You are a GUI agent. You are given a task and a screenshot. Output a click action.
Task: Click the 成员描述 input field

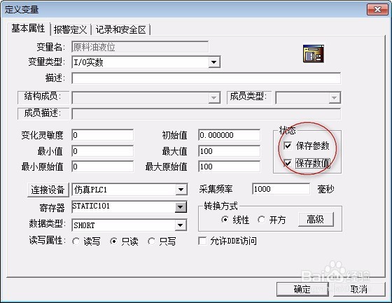pyautogui.click(x=206, y=114)
